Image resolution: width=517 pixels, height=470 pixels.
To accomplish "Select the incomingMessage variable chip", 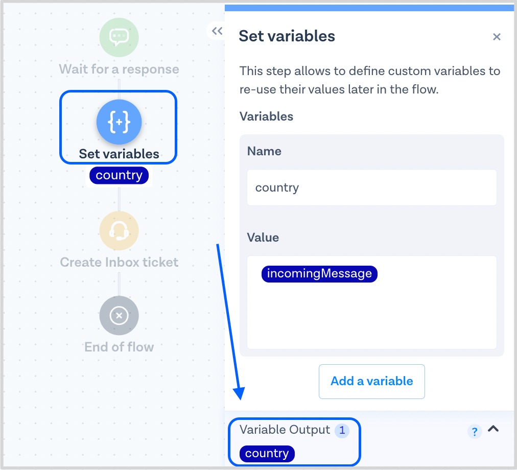I will pos(319,274).
